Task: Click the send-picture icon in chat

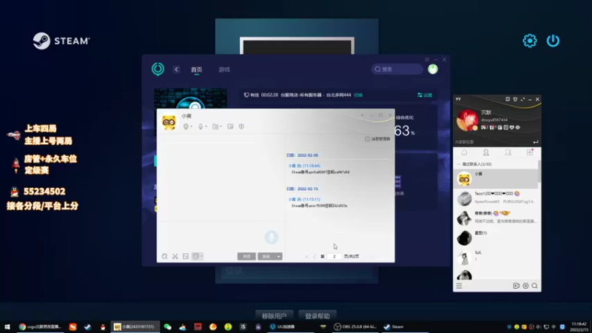Action: point(186,256)
